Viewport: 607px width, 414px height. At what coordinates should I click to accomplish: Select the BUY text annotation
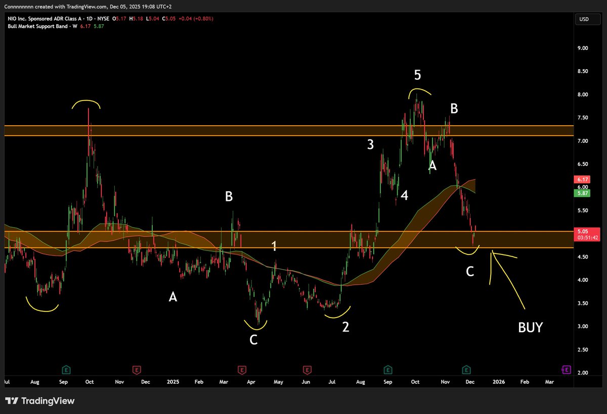pos(530,328)
